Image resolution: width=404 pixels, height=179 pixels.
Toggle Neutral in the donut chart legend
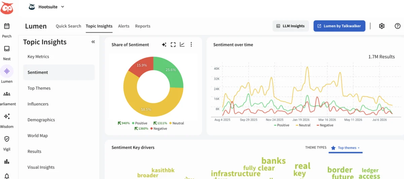[176, 123]
